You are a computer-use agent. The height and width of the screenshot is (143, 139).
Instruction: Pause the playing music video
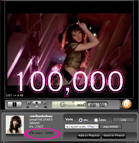pos(15,105)
